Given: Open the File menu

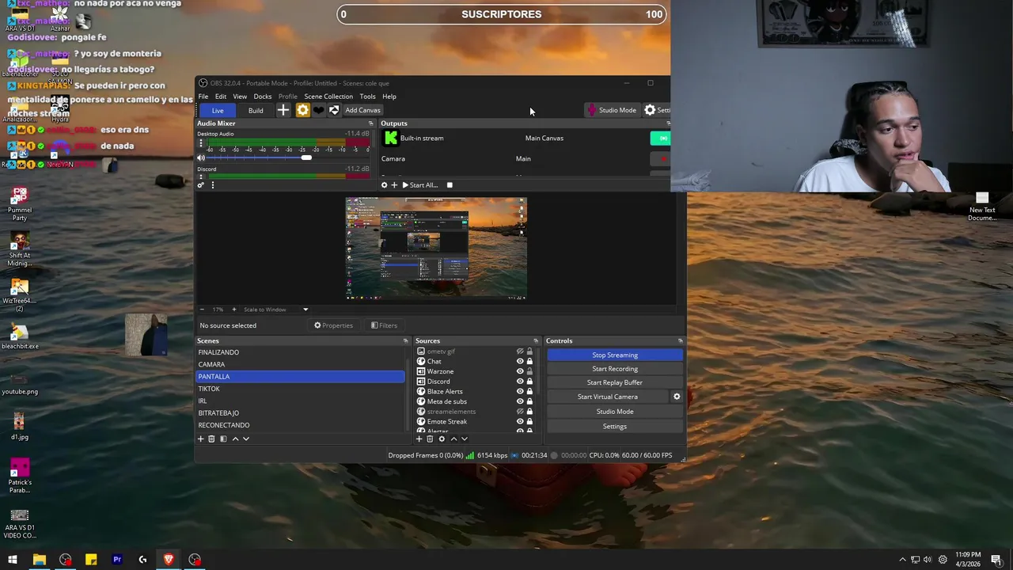Looking at the screenshot, I should (203, 97).
